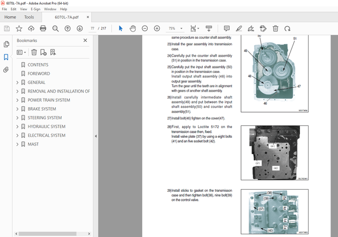
Task: Open the MAST bookmark label
Action: pos(33,144)
